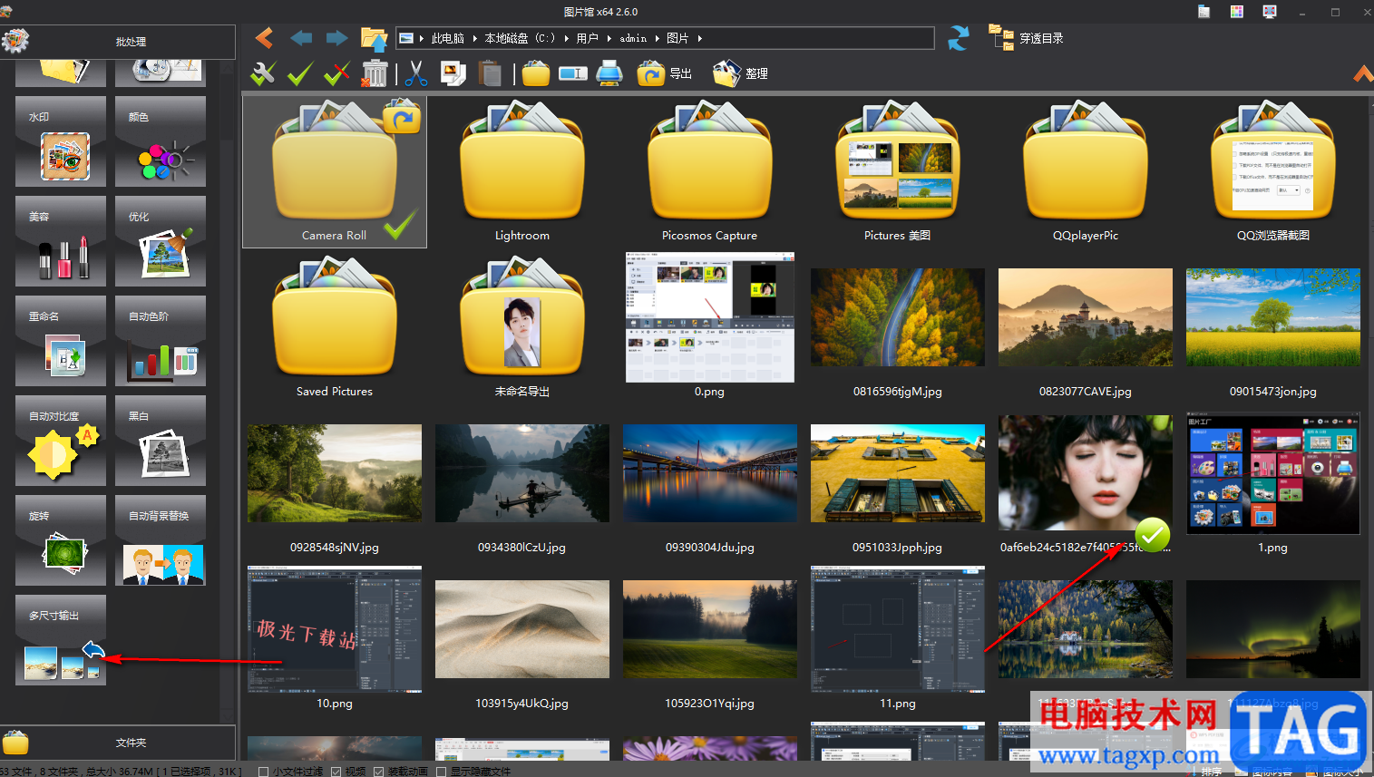Select the 0928548sjNV.jpg thumbnail

(335, 473)
